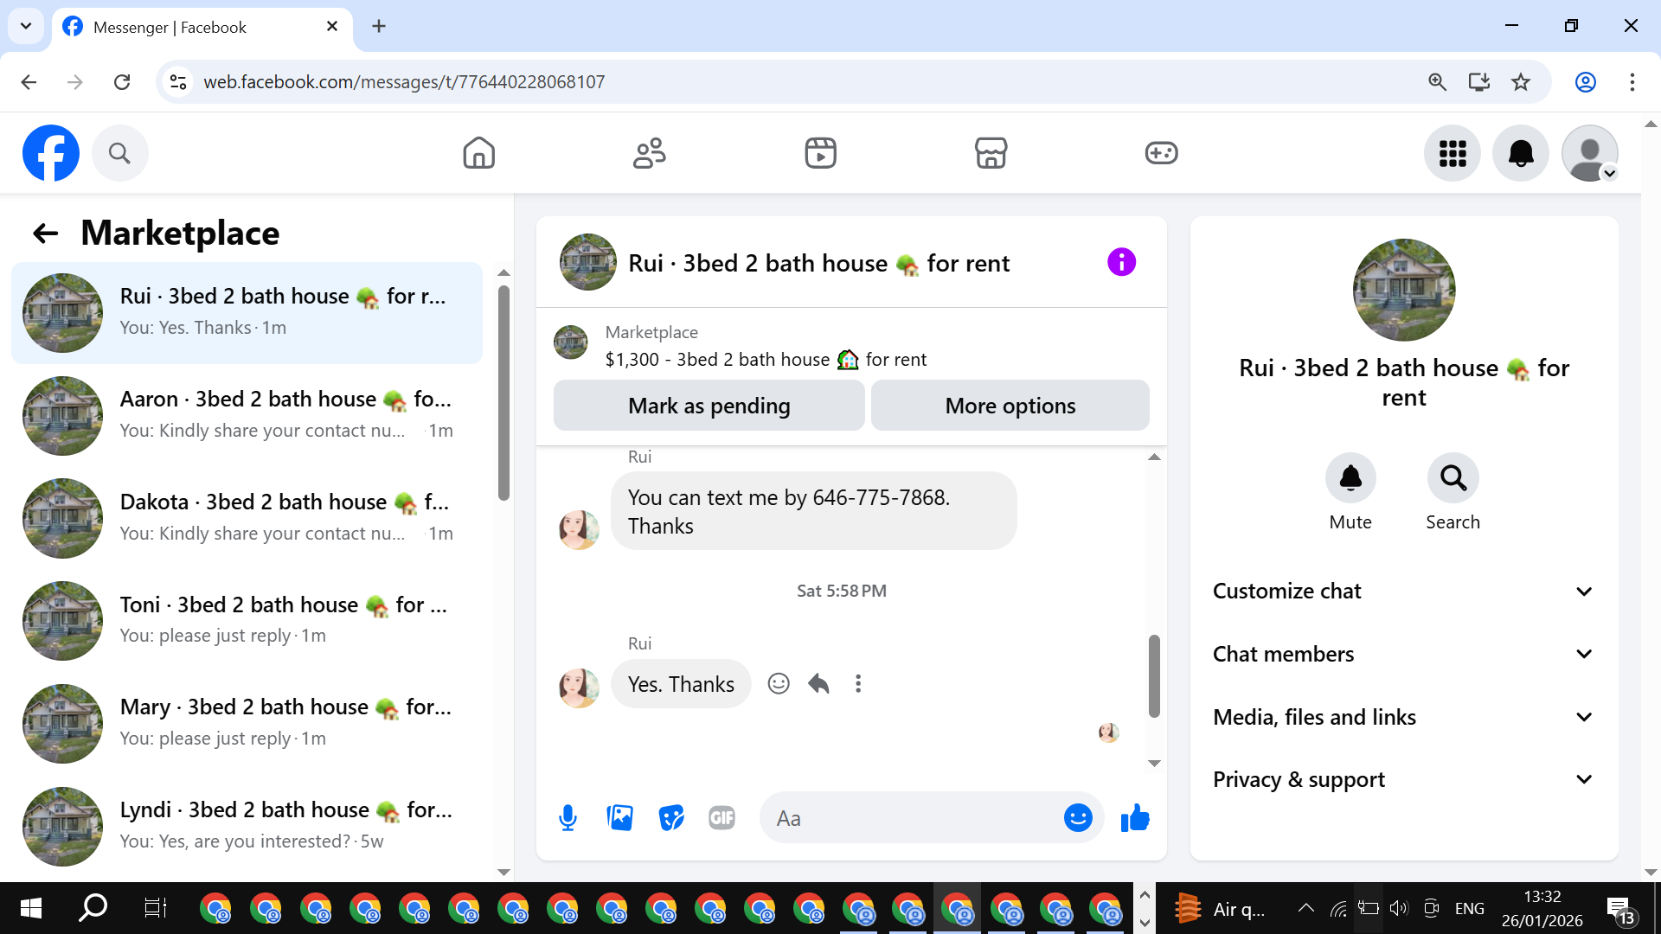Reply to the 'Yes. Thanks' message
Image resolution: width=1661 pixels, height=934 pixels.
tap(818, 684)
